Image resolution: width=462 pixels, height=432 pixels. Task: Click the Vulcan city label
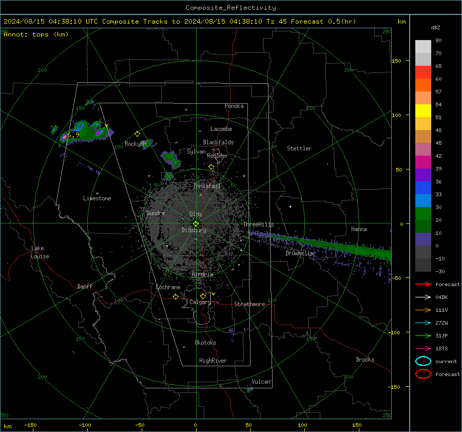tap(261, 382)
